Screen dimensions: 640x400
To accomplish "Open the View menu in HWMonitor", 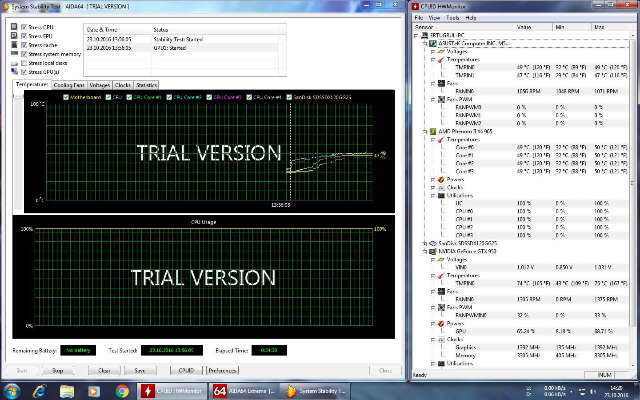I will [434, 18].
